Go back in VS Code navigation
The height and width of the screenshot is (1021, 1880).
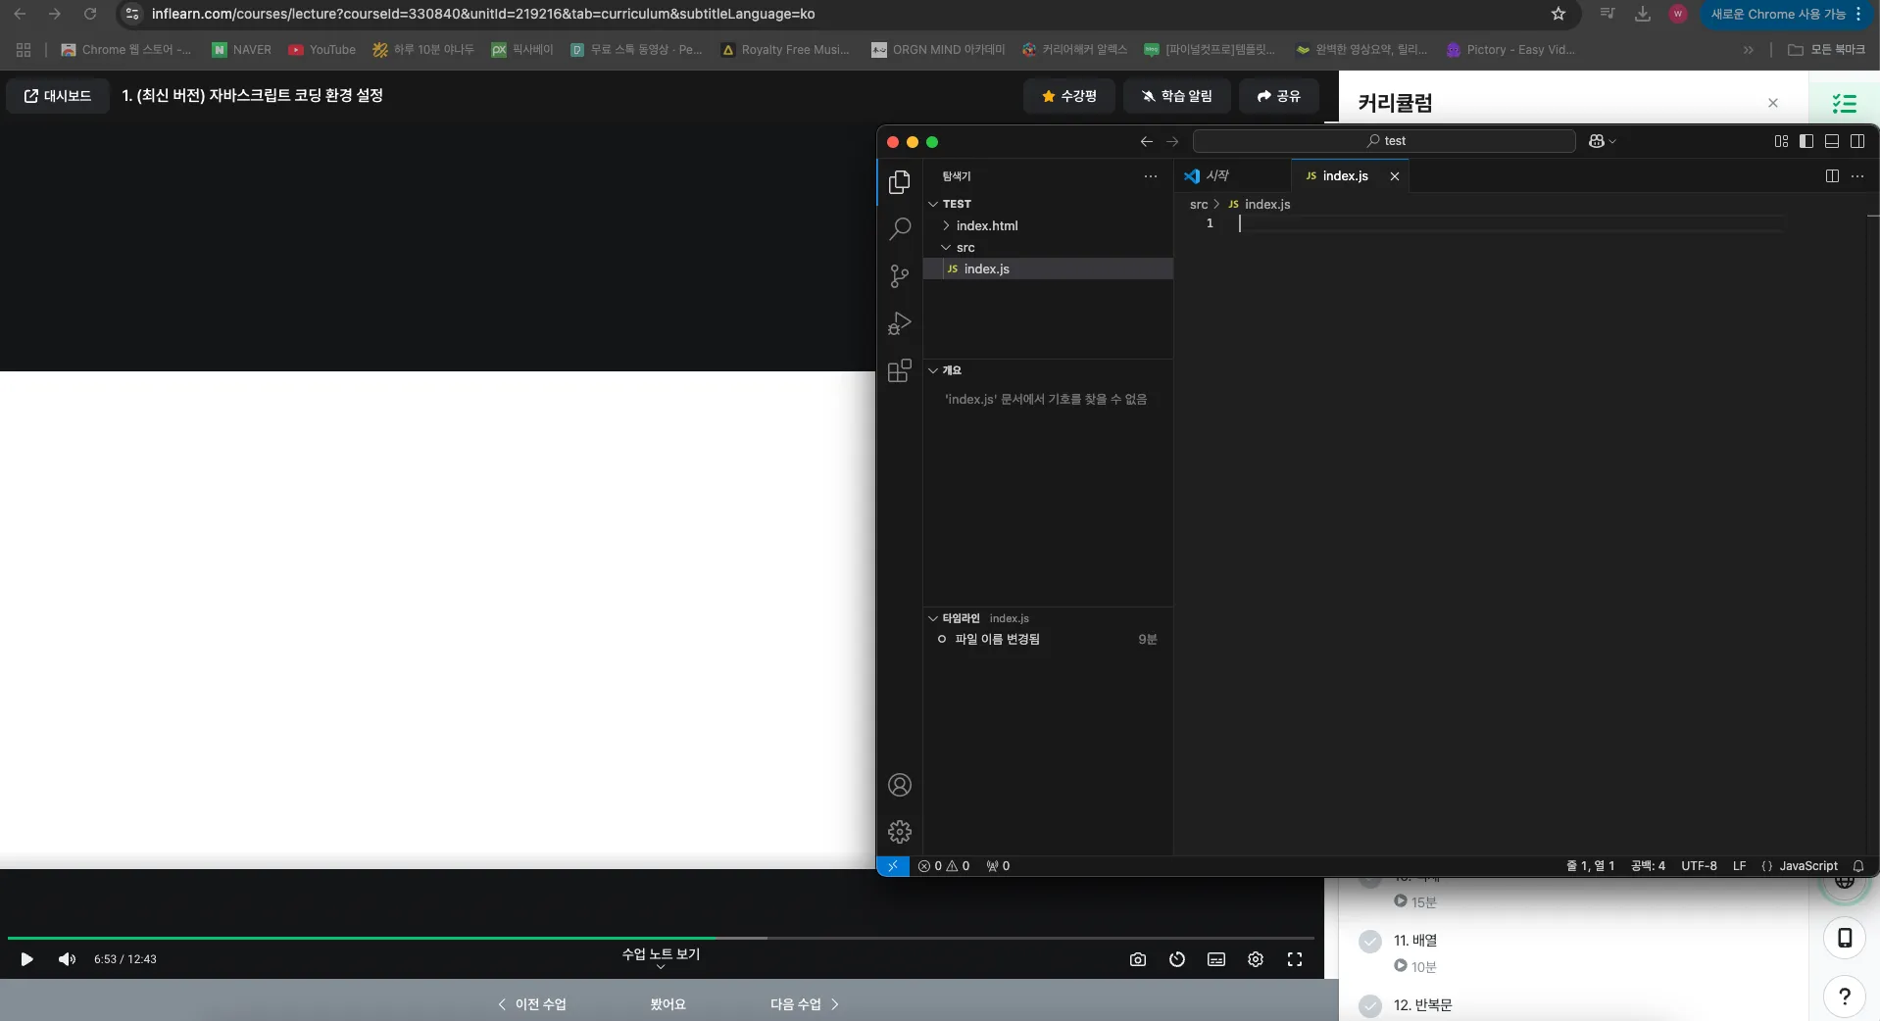click(x=1146, y=141)
